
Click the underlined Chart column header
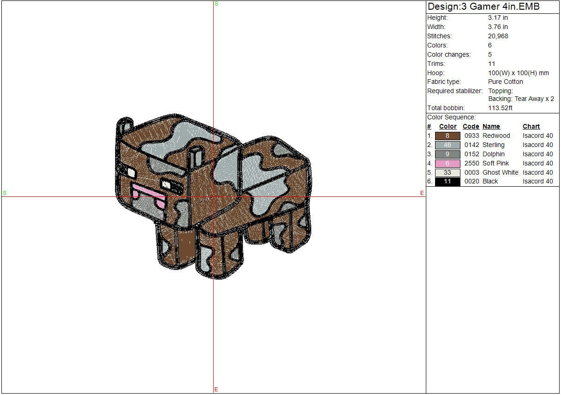coord(531,126)
